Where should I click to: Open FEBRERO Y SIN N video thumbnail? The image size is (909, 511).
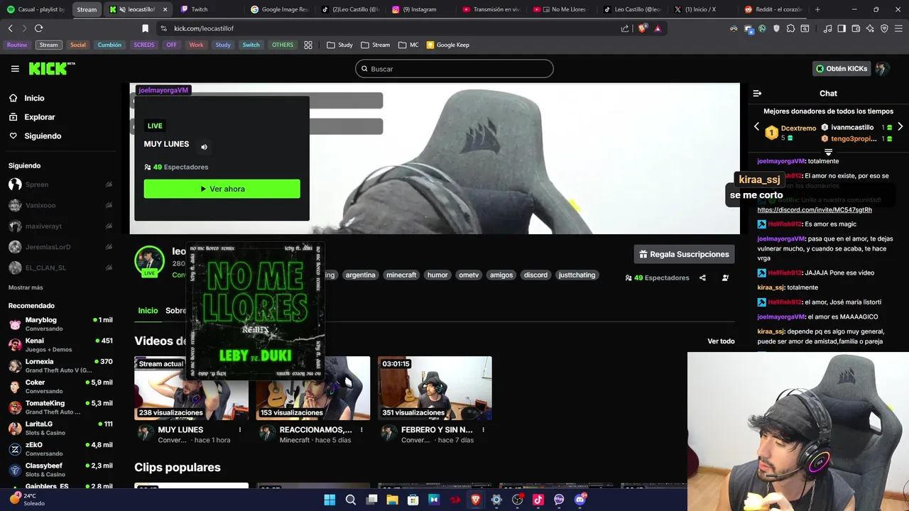click(435, 388)
